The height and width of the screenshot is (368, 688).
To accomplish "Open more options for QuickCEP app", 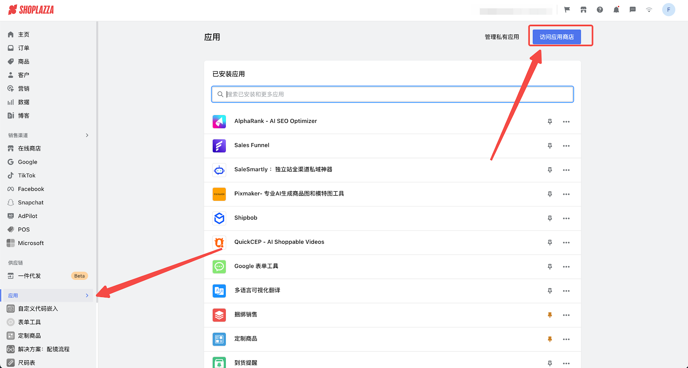I will [566, 242].
